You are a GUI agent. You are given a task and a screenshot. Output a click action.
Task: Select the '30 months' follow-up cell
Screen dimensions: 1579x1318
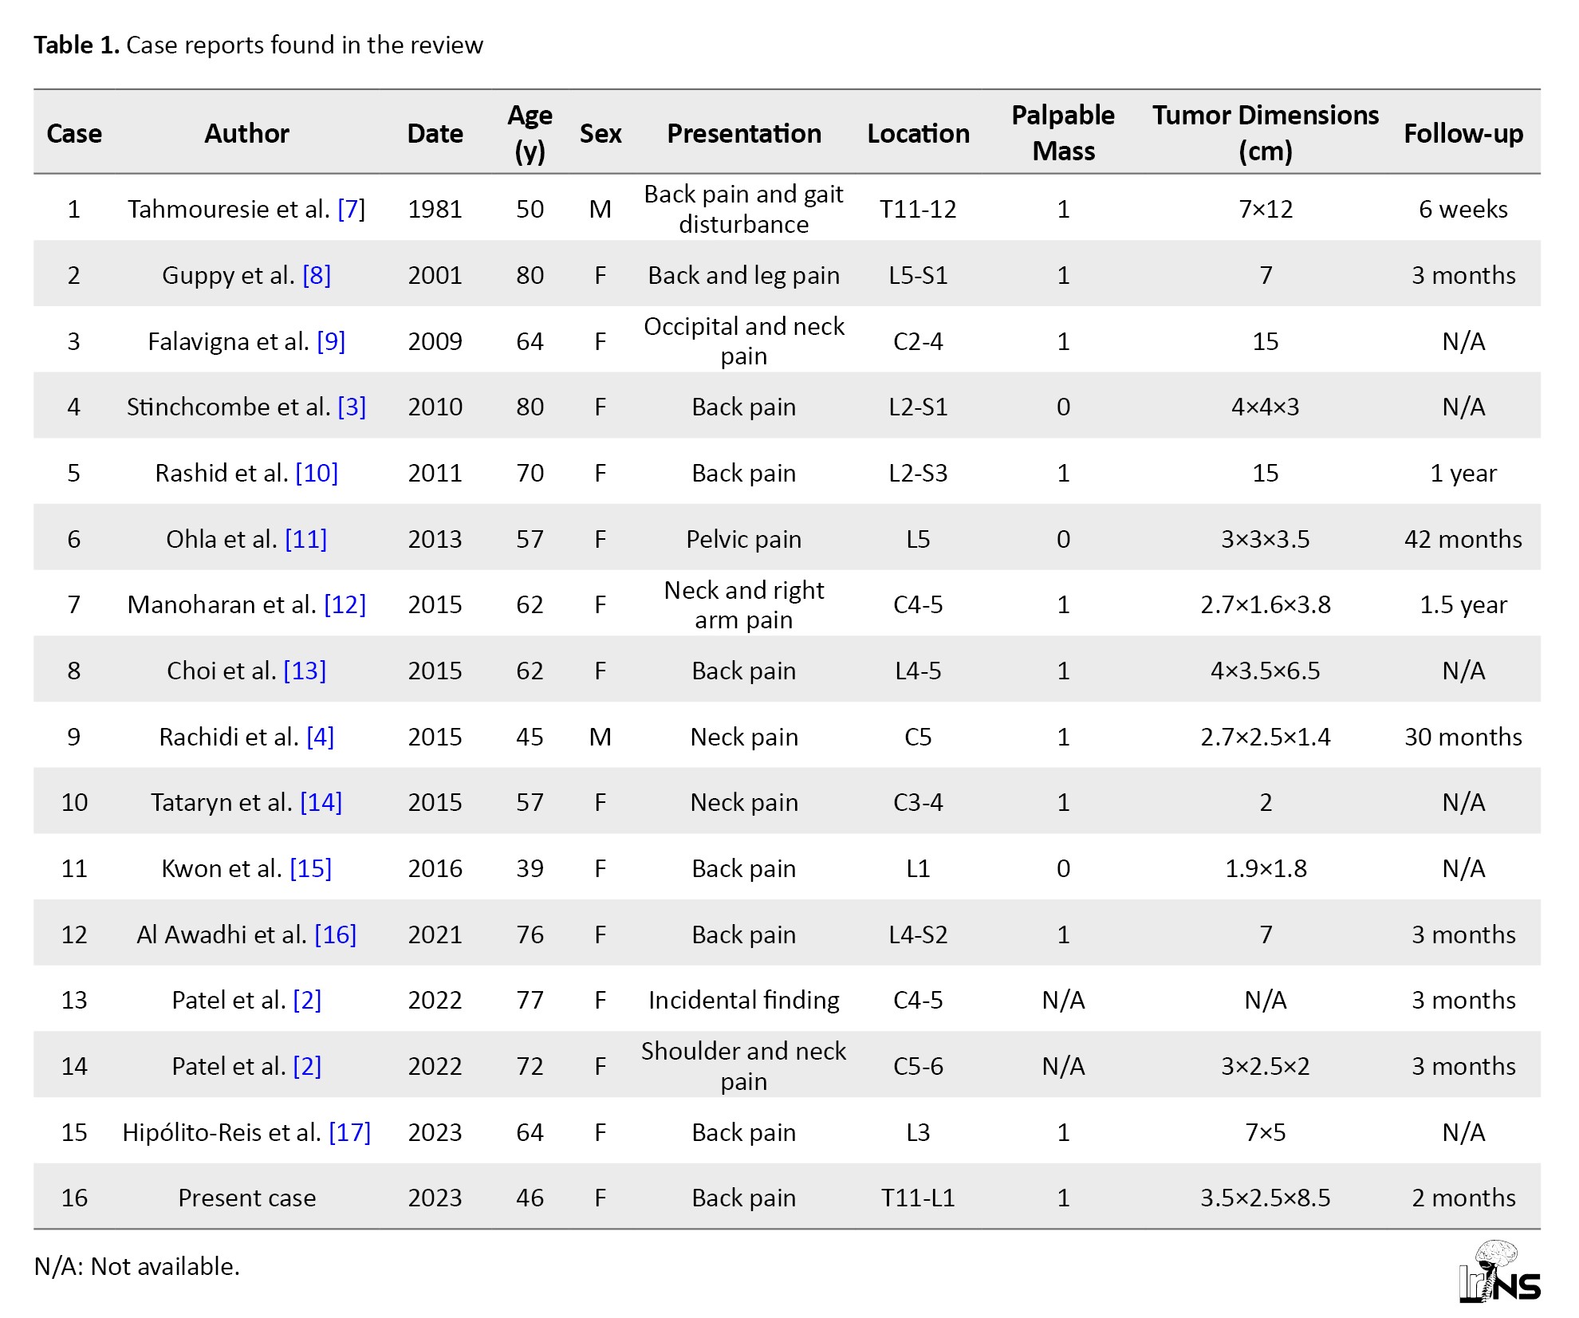[1463, 737]
